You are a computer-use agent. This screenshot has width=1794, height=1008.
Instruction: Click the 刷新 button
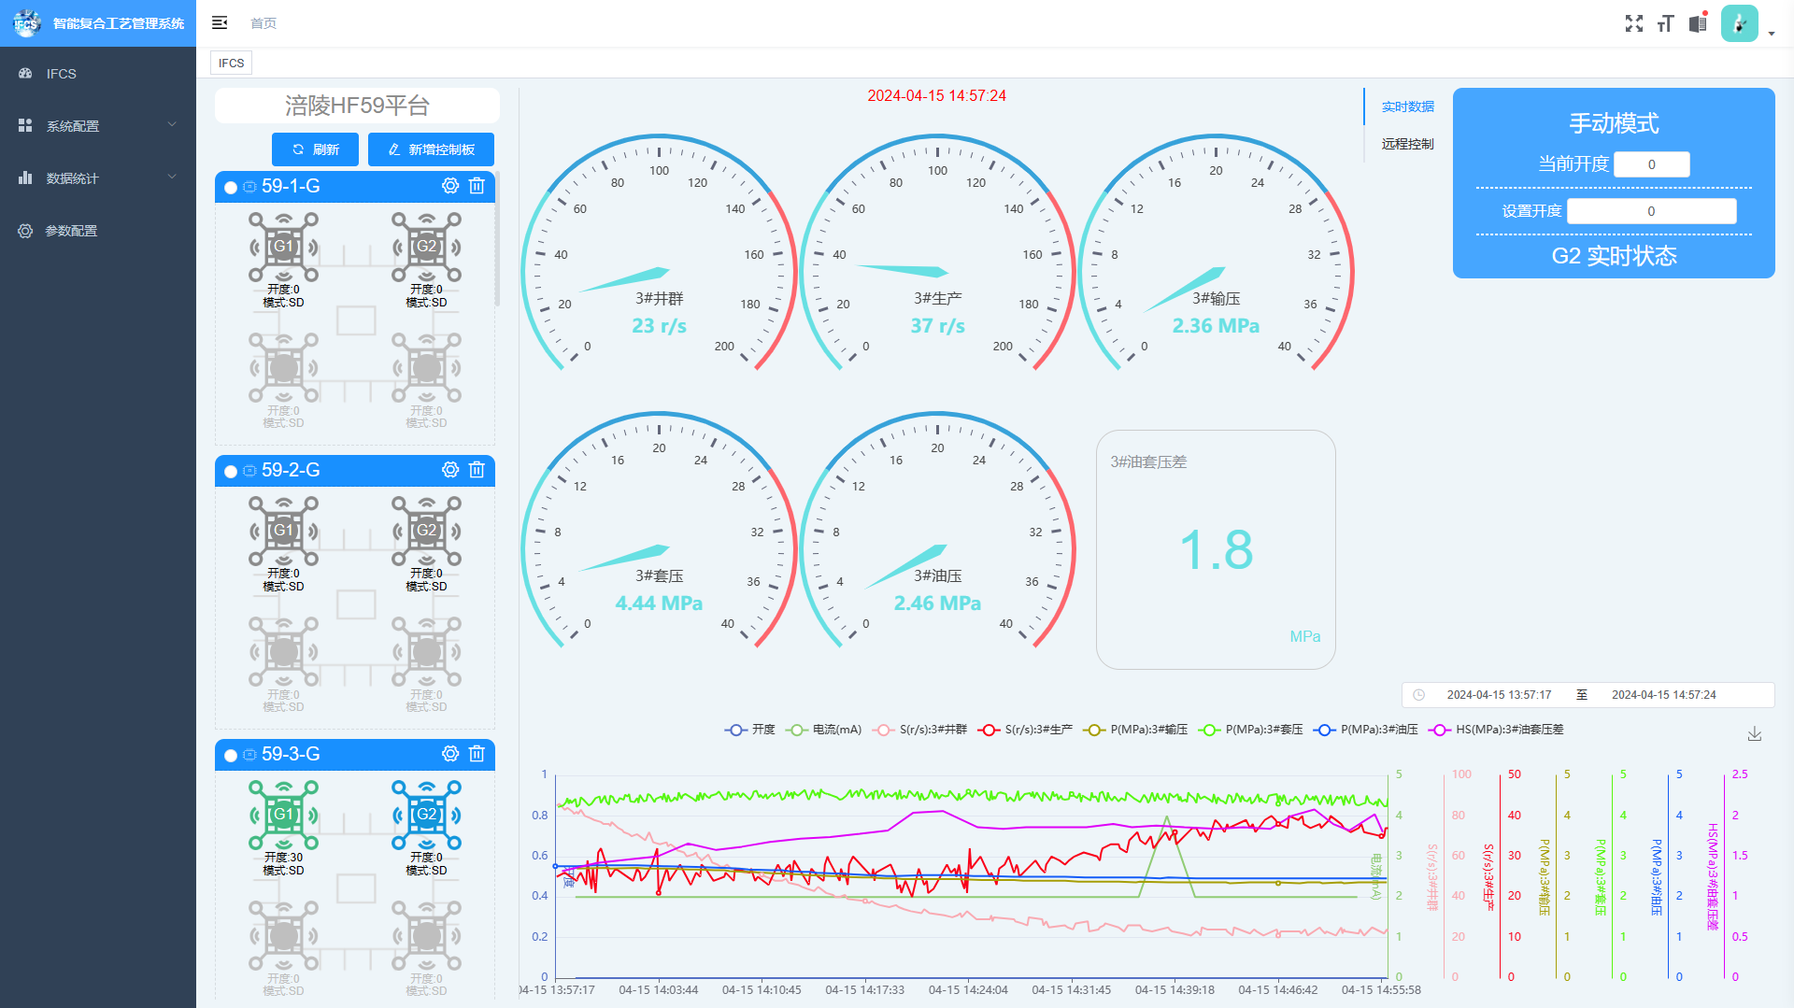pyautogui.click(x=315, y=149)
